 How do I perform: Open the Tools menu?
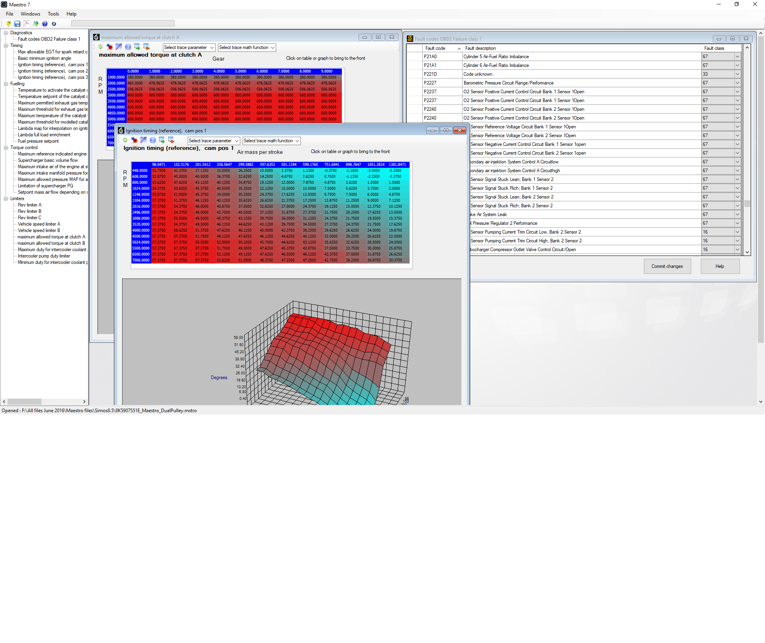pos(53,14)
